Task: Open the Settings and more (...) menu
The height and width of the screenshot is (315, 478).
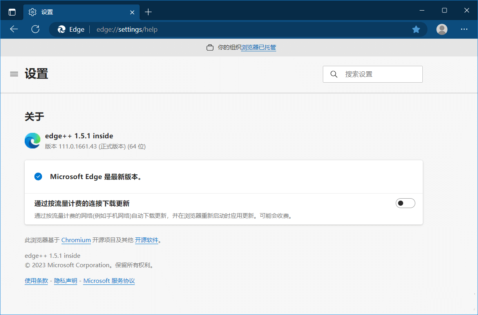Action: point(464,29)
